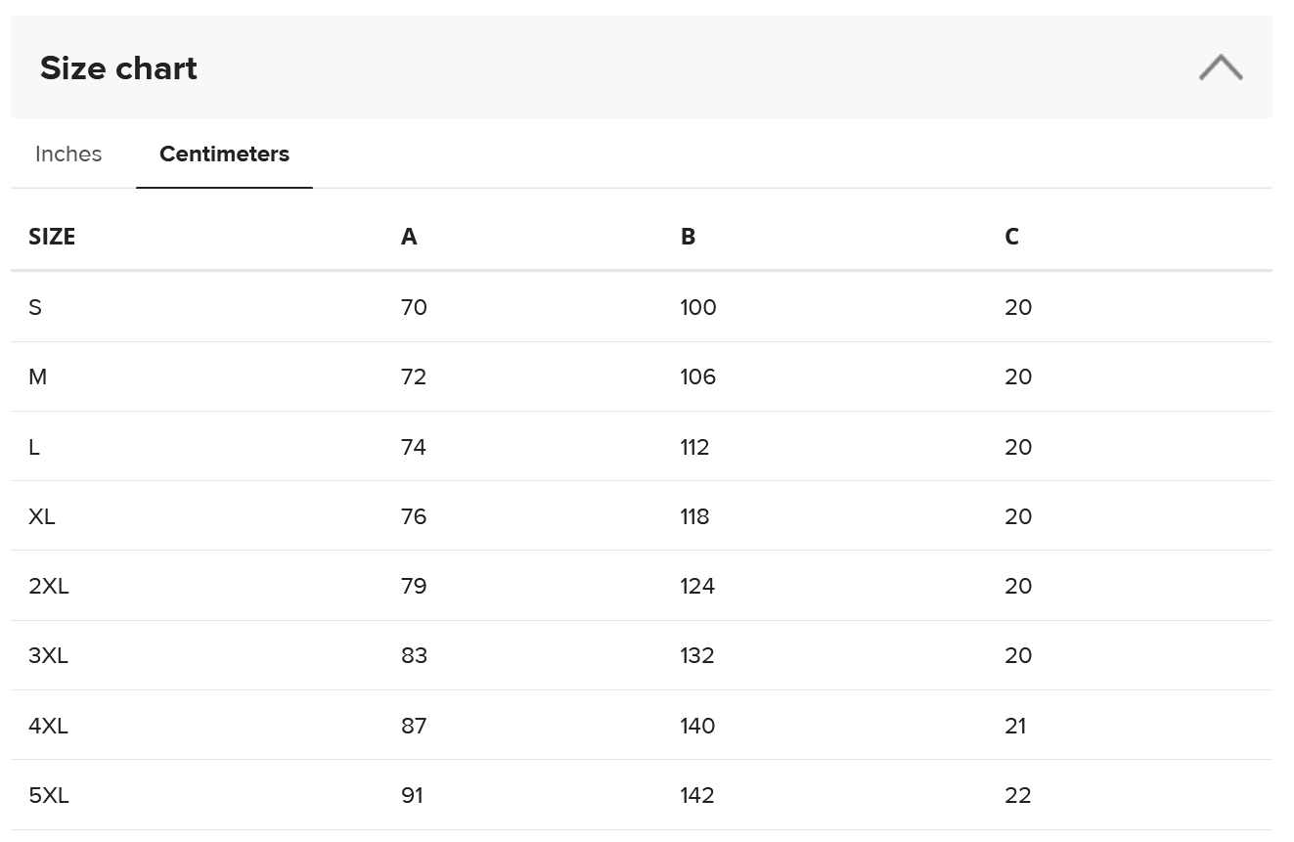Click the XL size row label
Screen dimensions: 1294x842
click(42, 517)
